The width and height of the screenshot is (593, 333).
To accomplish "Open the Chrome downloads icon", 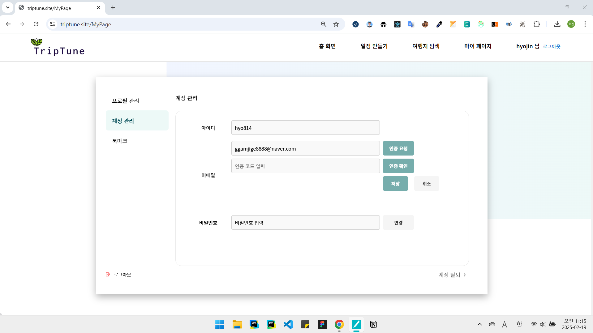I will tap(557, 24).
